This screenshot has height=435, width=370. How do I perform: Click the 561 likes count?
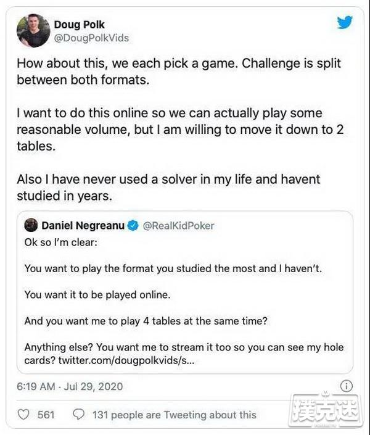coord(46,415)
